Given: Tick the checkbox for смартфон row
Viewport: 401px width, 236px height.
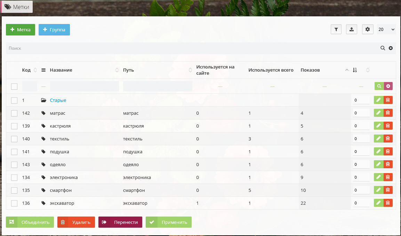Looking at the screenshot, I should tap(14, 190).
